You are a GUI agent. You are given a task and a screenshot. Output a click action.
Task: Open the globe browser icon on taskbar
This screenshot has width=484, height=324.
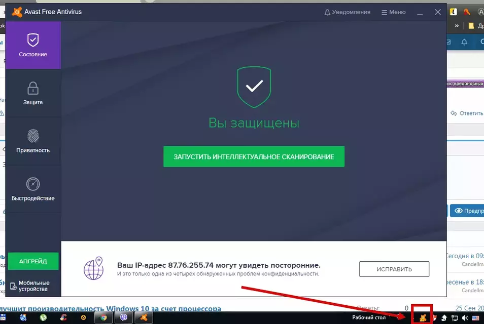[x=23, y=317]
